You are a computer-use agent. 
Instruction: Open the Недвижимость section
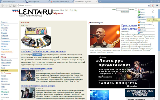pos(7,52)
